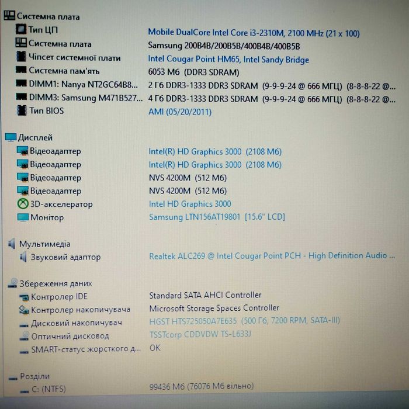Click the motherboard icon beside Системна плата row
The height and width of the screenshot is (409, 409).
(21, 43)
